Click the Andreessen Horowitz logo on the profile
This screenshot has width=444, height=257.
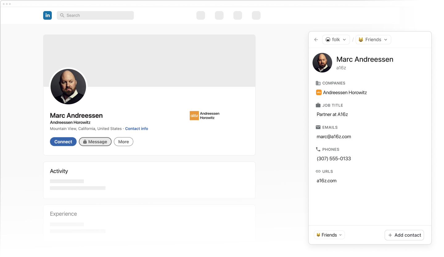pos(194,115)
